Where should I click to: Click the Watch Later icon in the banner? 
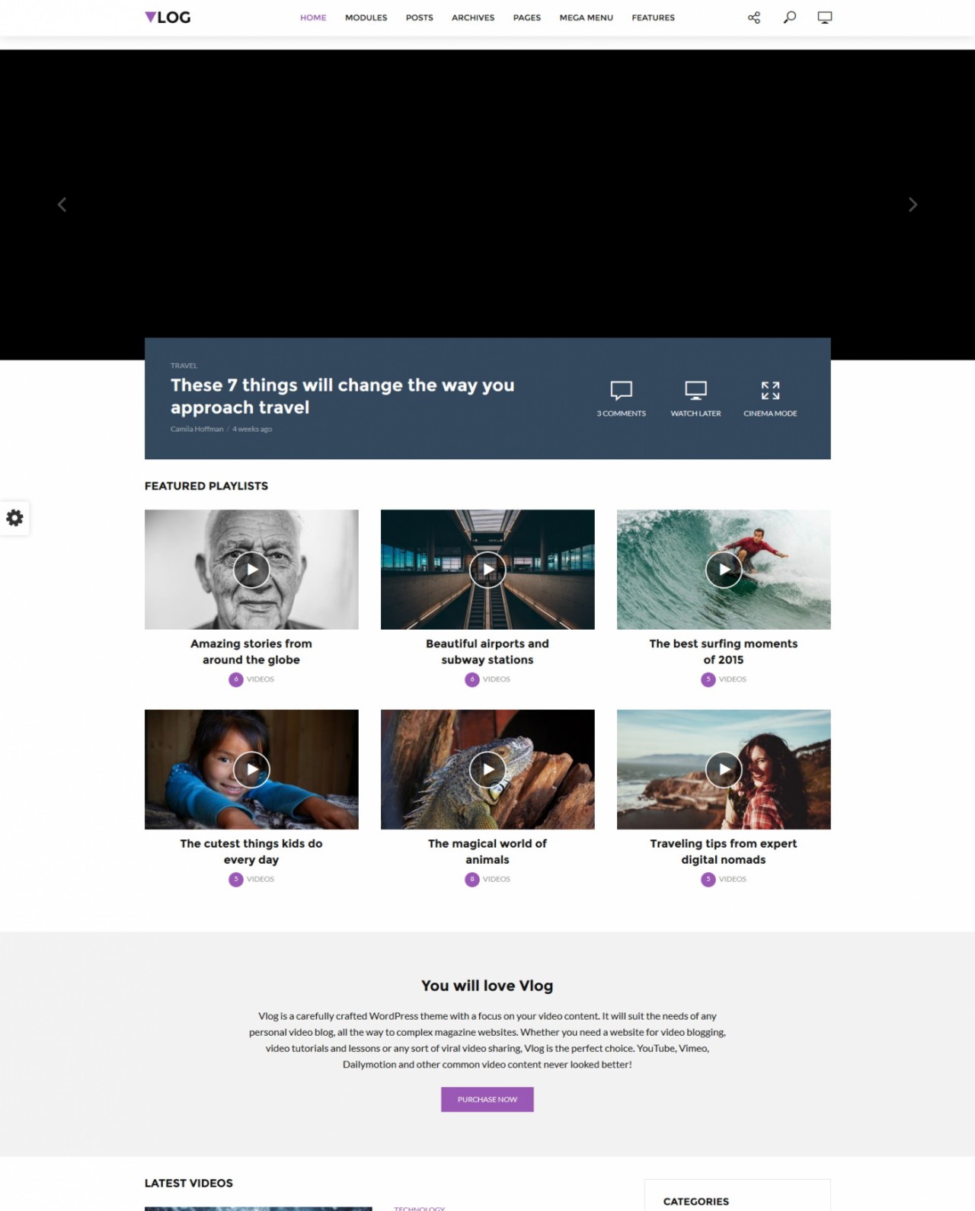(x=695, y=391)
